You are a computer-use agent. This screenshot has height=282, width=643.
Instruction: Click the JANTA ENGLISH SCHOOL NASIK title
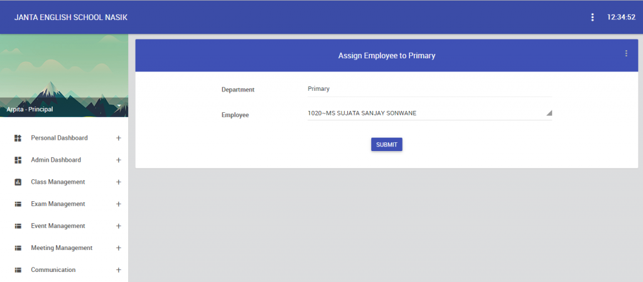click(x=71, y=18)
